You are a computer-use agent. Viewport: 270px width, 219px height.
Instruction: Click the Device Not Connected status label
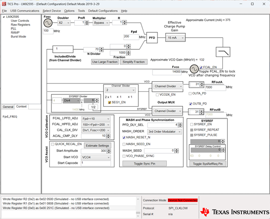click(183, 200)
